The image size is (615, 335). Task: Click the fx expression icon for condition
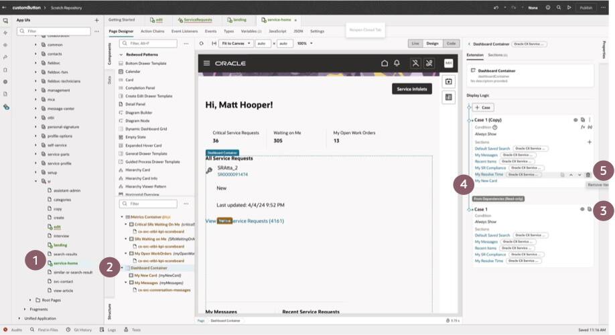click(x=583, y=127)
